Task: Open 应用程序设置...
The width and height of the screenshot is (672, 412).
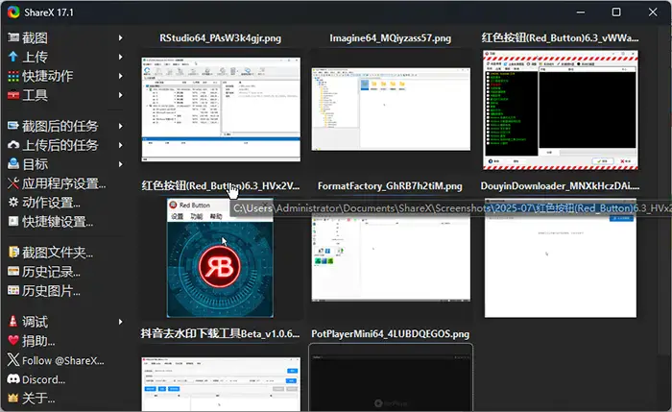Action: tap(65, 183)
